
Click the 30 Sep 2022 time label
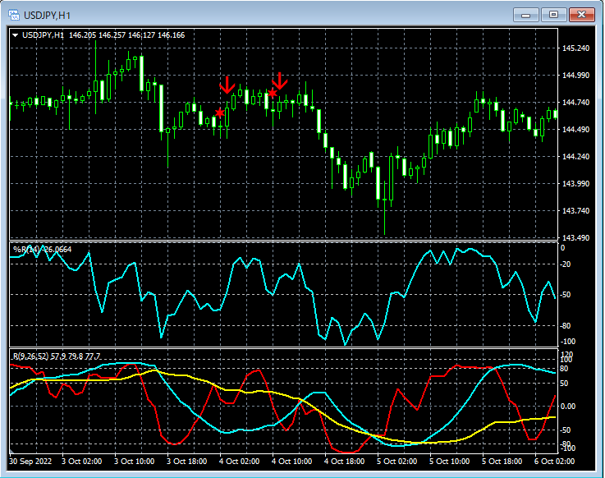(30, 462)
